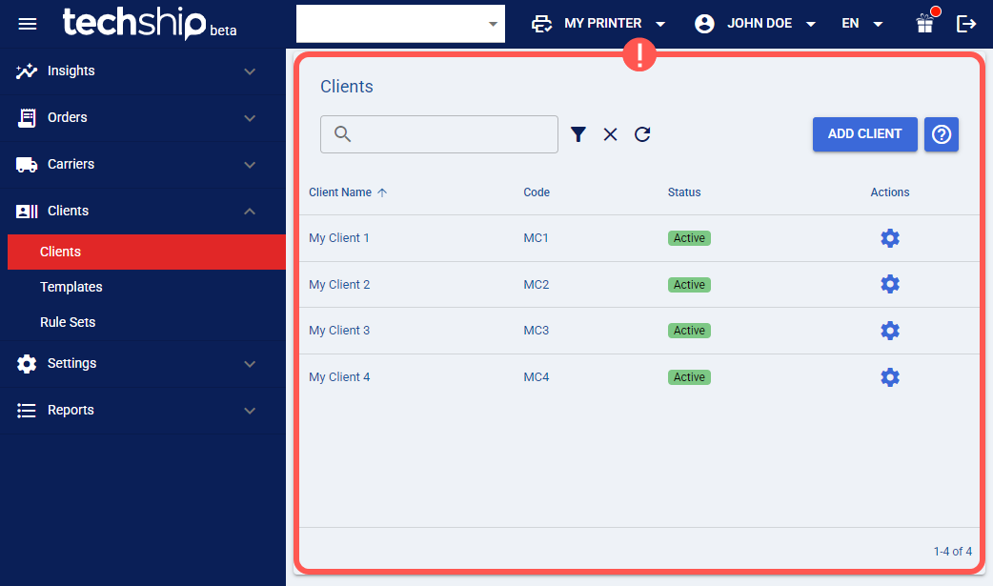Click the Clients contact card icon

[27, 211]
